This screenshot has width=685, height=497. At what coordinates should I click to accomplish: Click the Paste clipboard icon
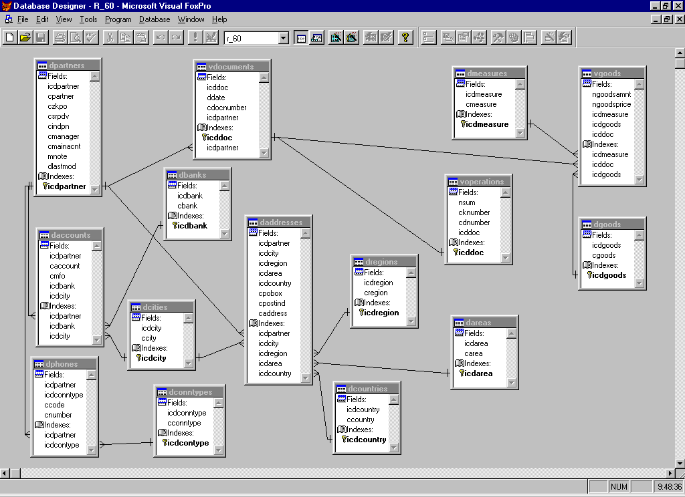141,37
